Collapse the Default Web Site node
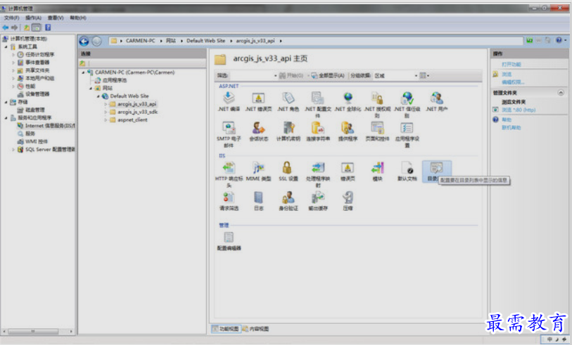This screenshot has width=572, height=345. point(98,96)
